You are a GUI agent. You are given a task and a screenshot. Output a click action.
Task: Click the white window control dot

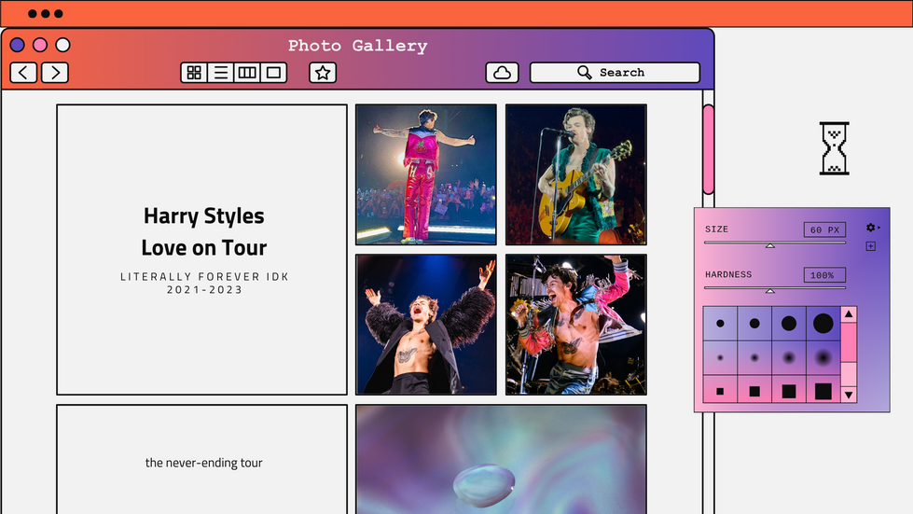pyautogui.click(x=62, y=45)
